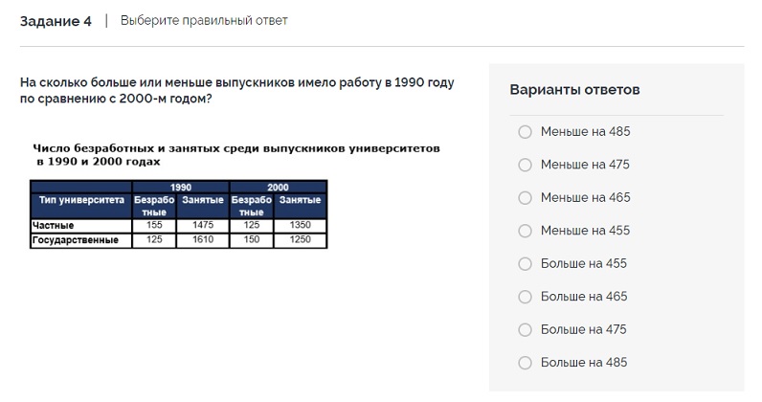Select the 'Меньше на 485' radio button

pos(525,132)
